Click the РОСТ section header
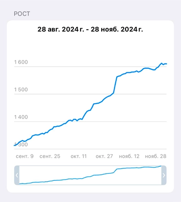Image resolution: width=181 pixels, height=202 pixels. pos(22,14)
